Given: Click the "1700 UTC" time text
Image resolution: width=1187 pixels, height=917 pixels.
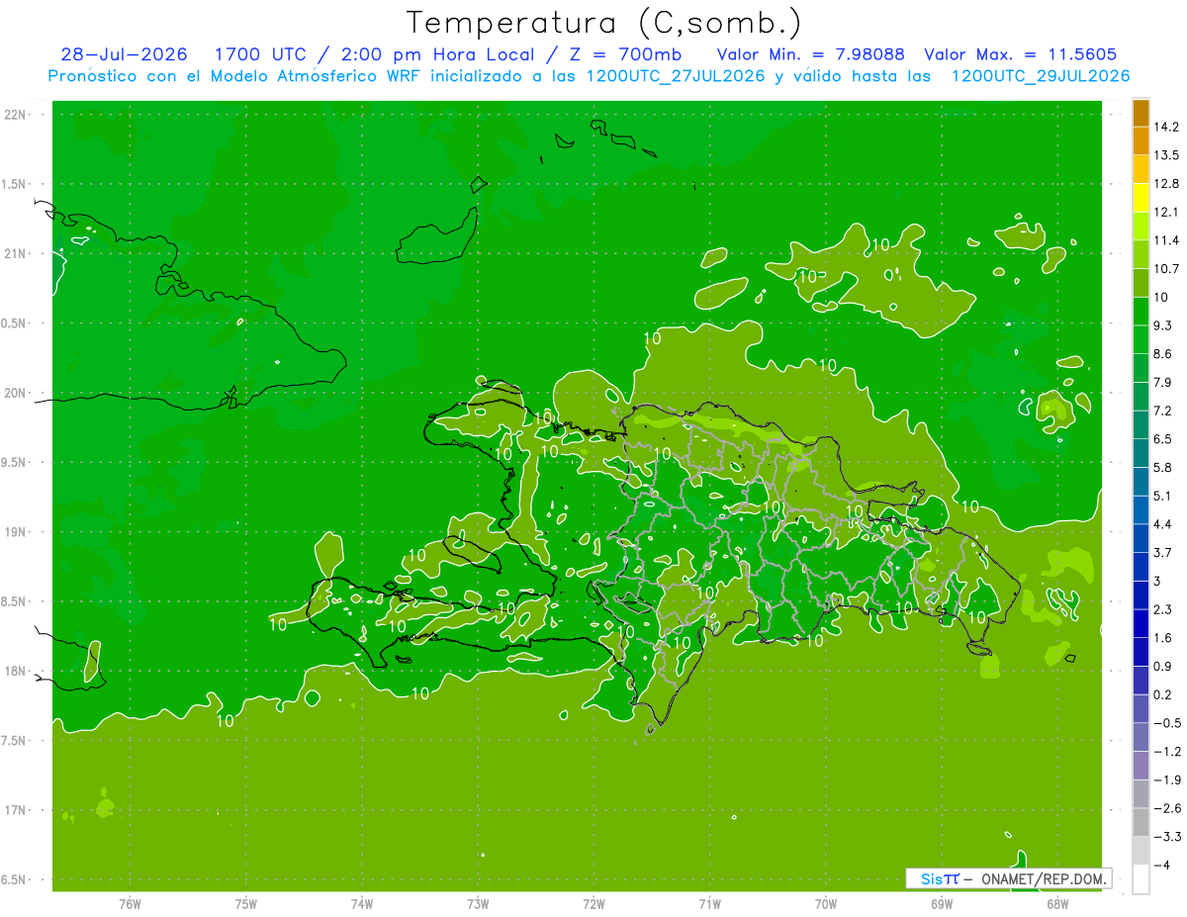Looking at the screenshot, I should tap(260, 54).
